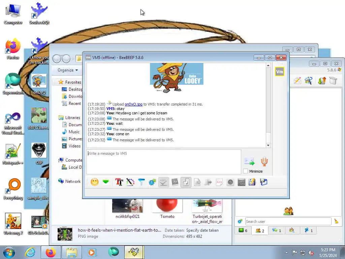Click the red code-tag </> icon
The image size is (345, 259).
219,182
